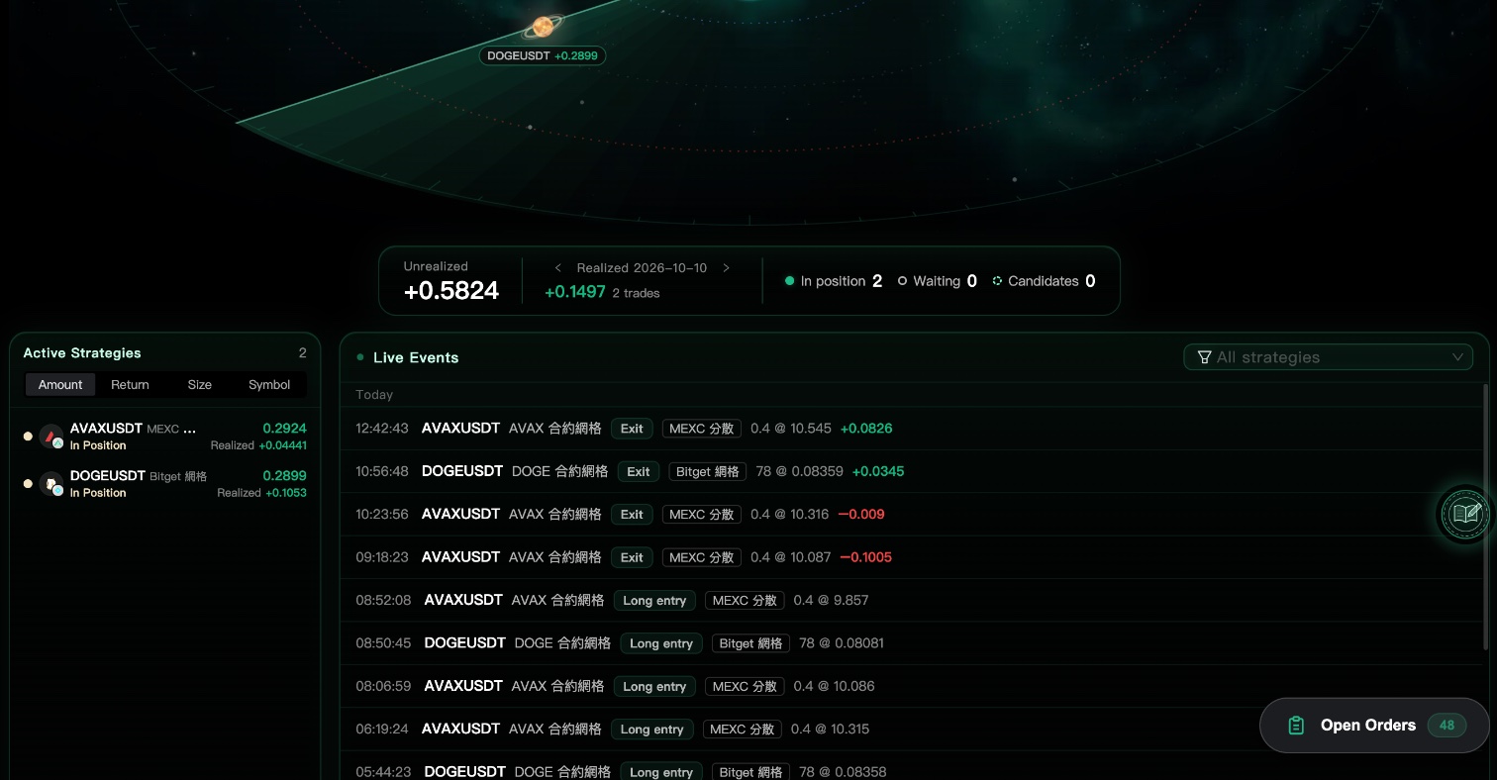Click MEXC 分散 tag on 10:23:56 event
This screenshot has height=780, width=1497.
click(702, 515)
